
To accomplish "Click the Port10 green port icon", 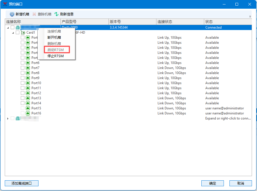I will [28, 83].
